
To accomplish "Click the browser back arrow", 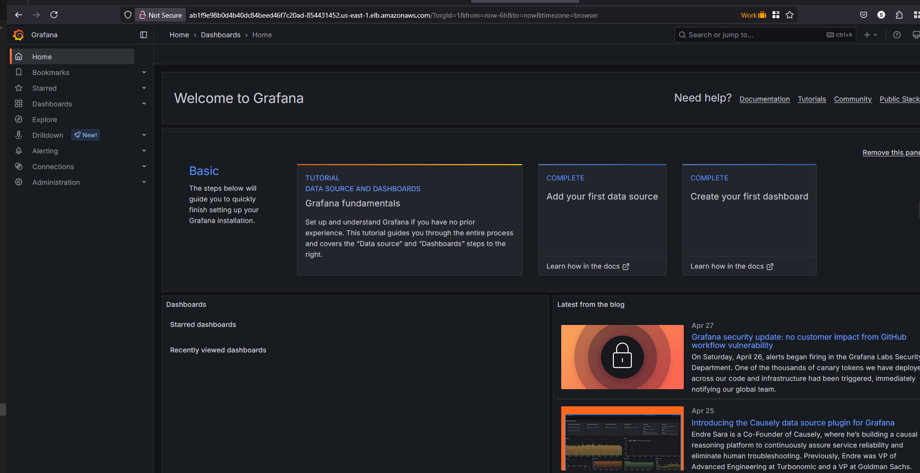I will click(x=19, y=15).
